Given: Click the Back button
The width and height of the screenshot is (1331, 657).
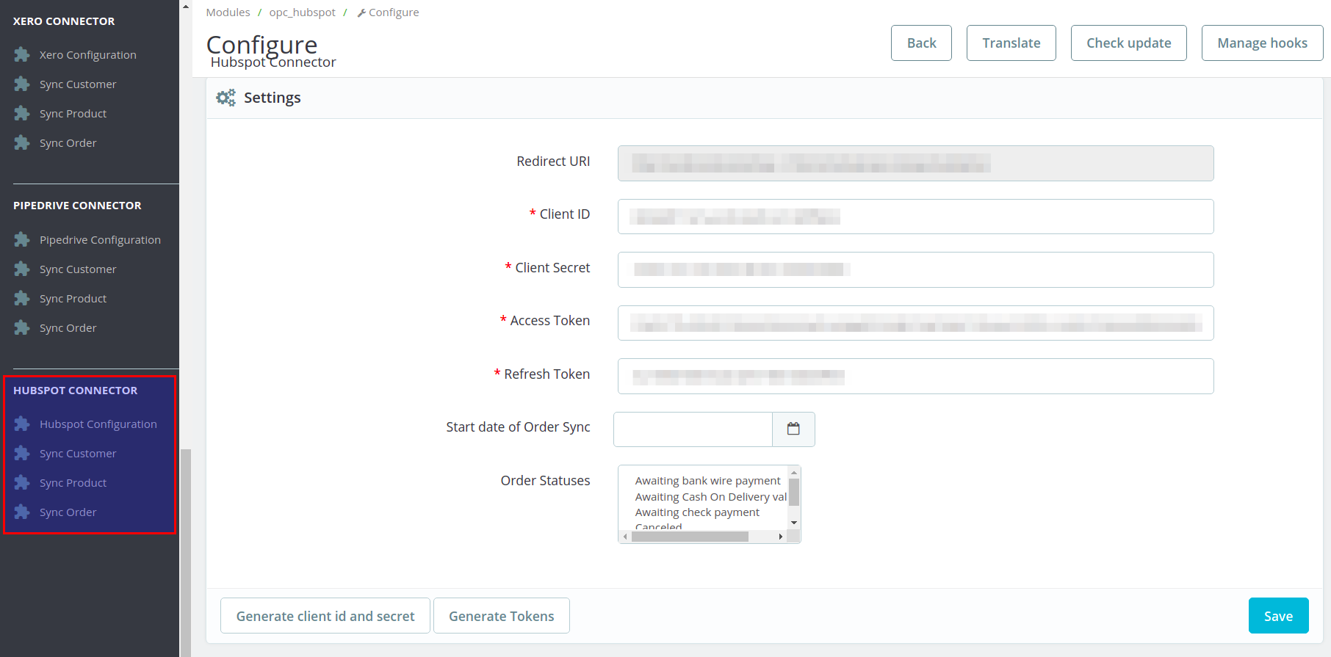Looking at the screenshot, I should pyautogui.click(x=921, y=43).
